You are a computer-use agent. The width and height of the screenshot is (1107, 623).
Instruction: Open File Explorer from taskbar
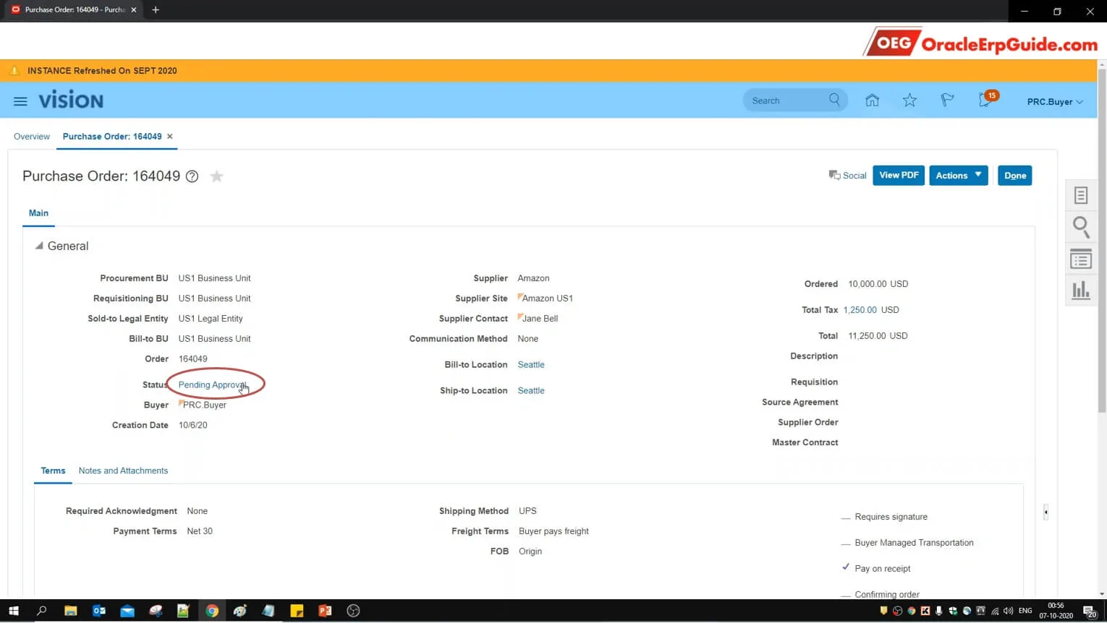pos(70,611)
